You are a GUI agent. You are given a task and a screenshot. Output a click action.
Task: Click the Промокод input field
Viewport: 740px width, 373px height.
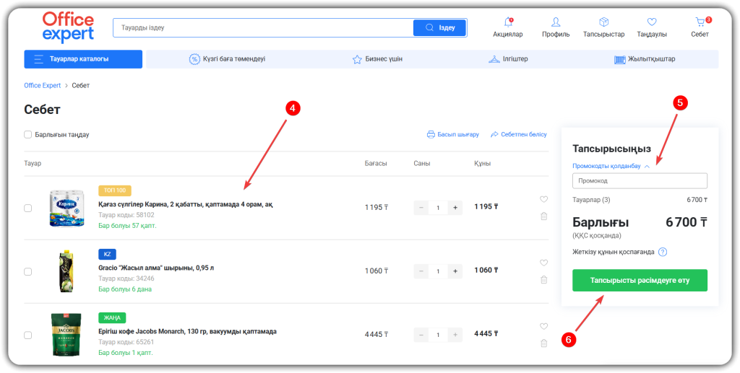(640, 181)
